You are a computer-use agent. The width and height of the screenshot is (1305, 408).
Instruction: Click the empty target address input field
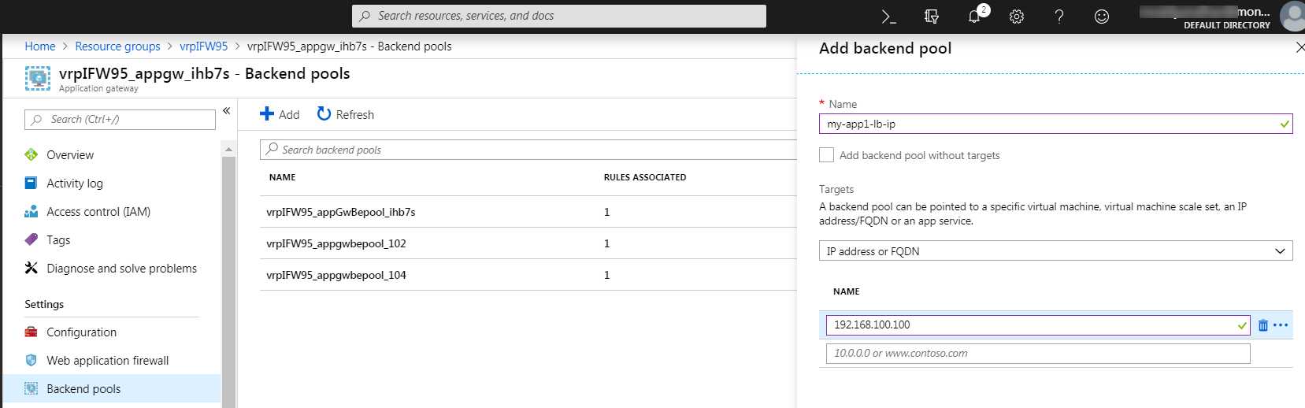[1037, 354]
